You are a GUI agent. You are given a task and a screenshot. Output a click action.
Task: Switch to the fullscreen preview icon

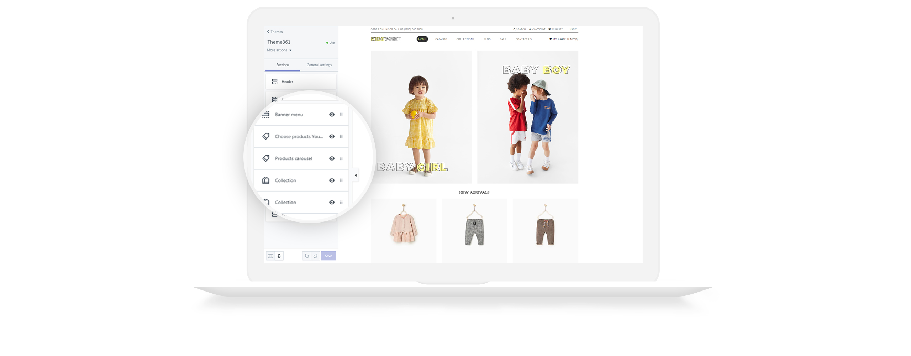279,256
